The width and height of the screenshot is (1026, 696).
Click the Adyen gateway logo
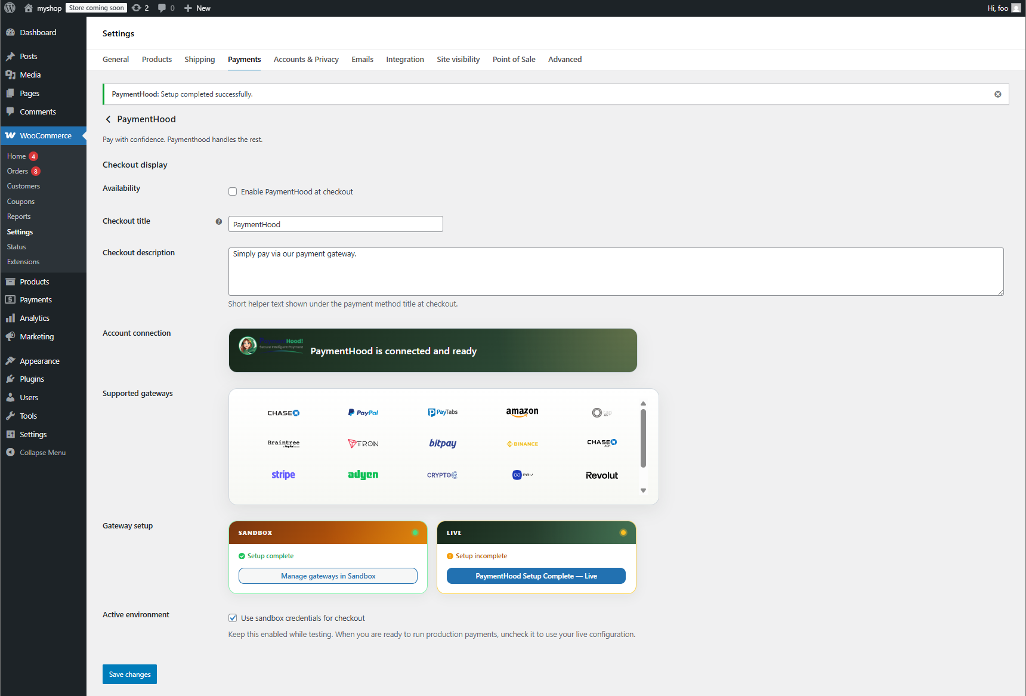[x=363, y=475]
